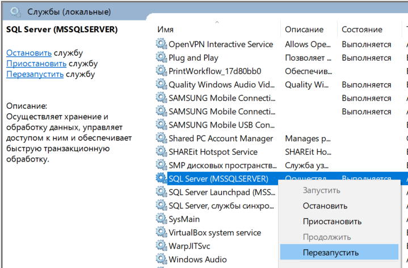Click the Quality Windows Audio Video service icon
The width and height of the screenshot is (408, 268).
161,84
